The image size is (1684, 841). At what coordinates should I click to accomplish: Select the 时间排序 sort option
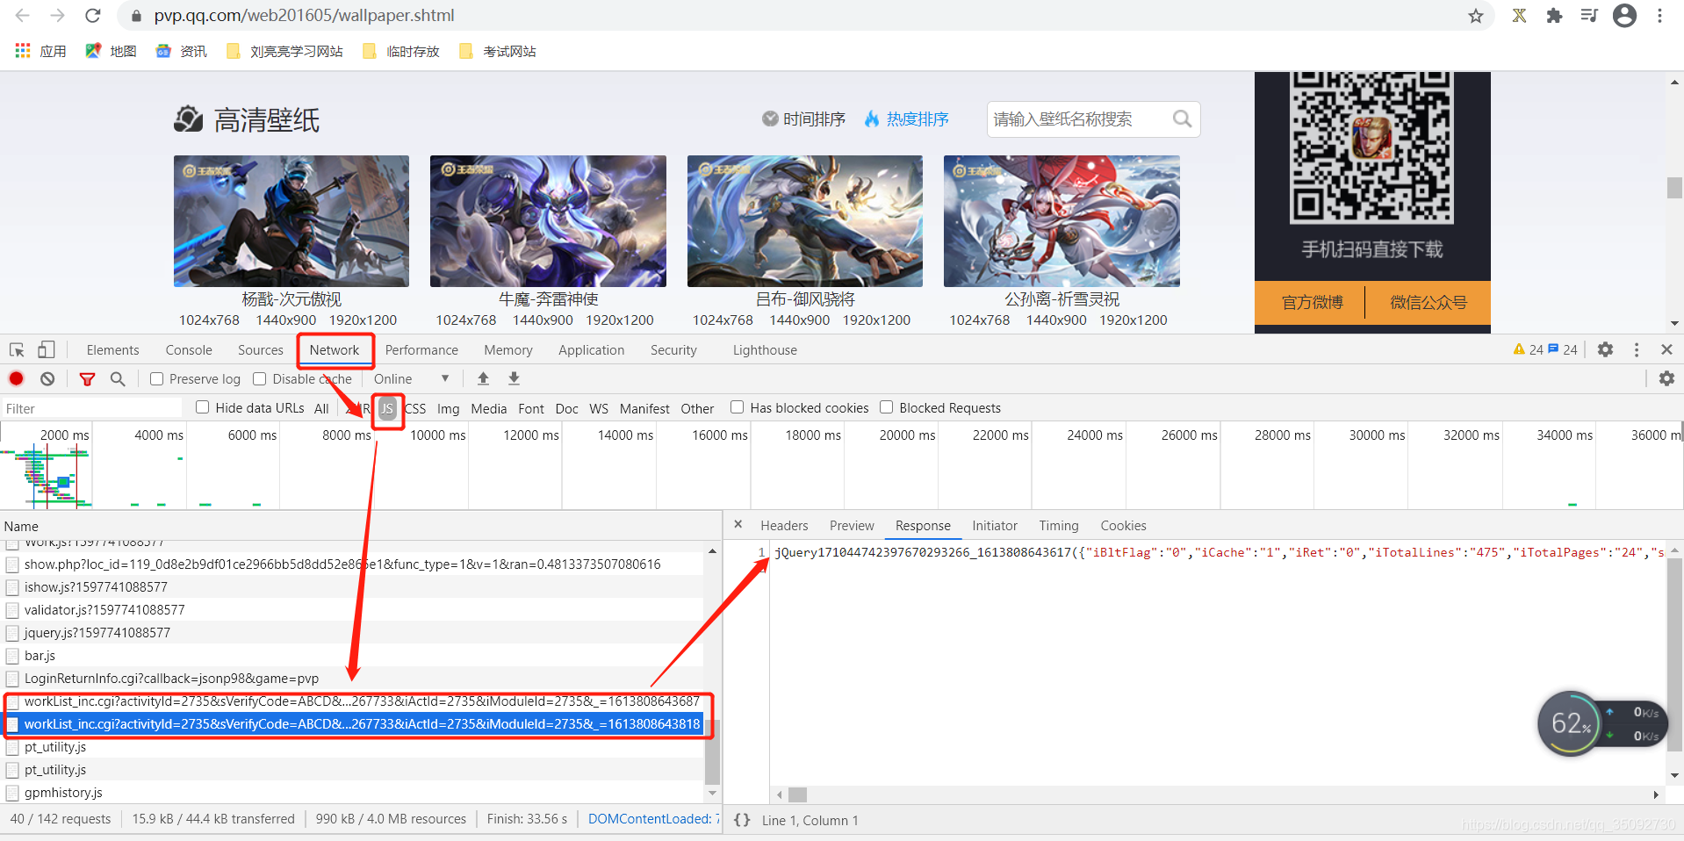click(x=803, y=119)
